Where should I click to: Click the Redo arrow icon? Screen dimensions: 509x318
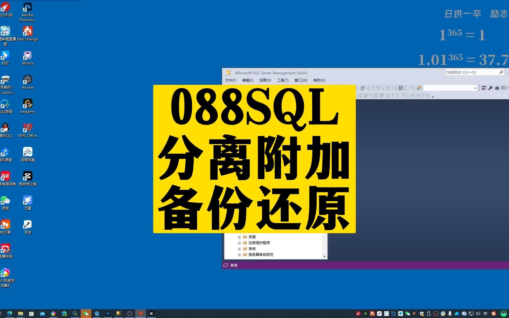click(x=388, y=88)
